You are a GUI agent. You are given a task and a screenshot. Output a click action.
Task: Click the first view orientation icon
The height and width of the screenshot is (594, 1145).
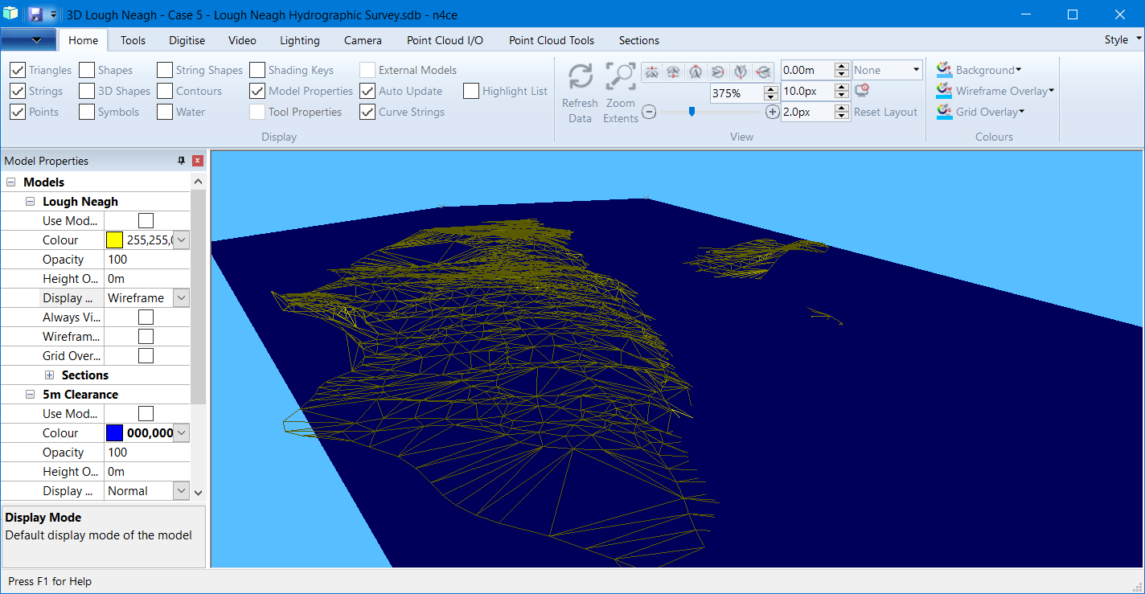[x=651, y=72]
